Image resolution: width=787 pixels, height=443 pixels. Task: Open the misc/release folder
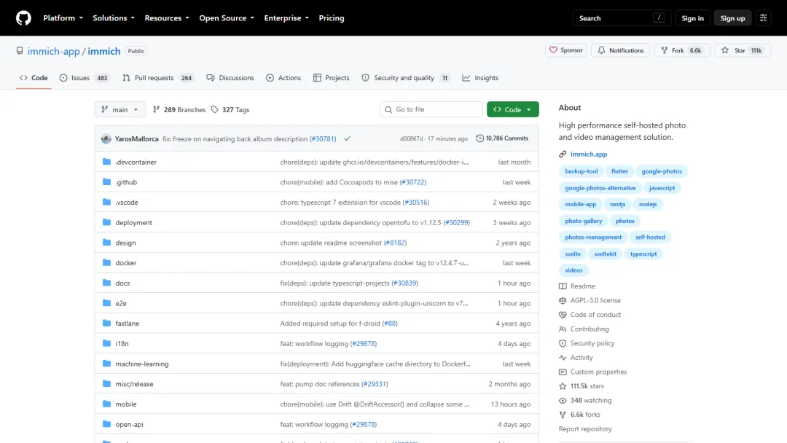pyautogui.click(x=134, y=384)
